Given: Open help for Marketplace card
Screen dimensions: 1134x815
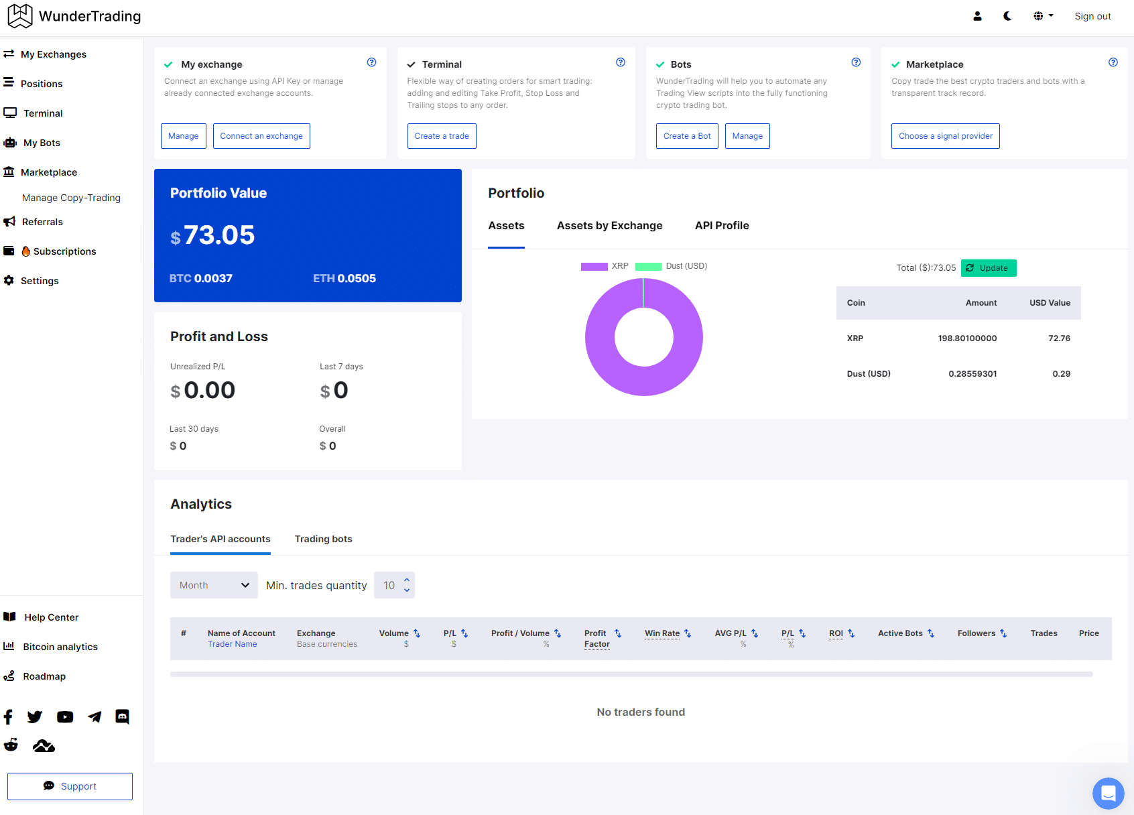Looking at the screenshot, I should point(1113,62).
